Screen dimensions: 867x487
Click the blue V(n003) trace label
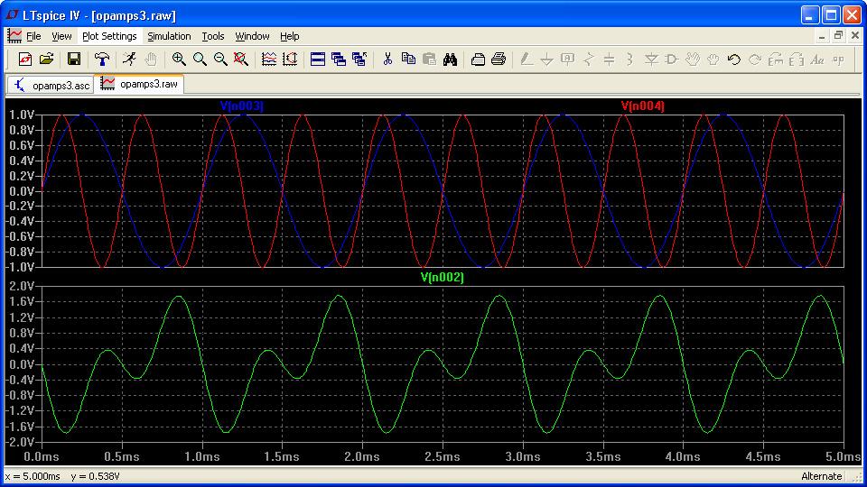[x=242, y=106]
